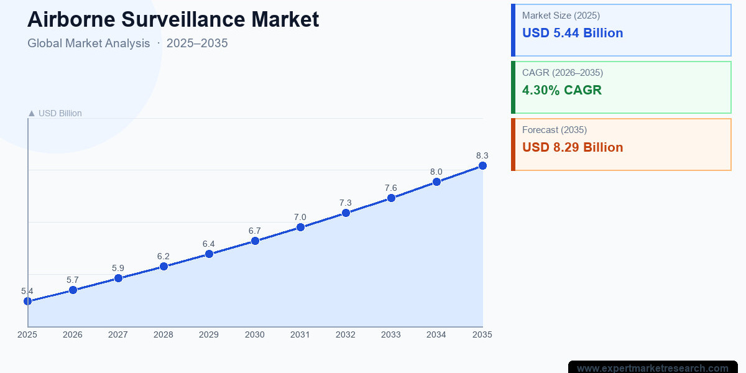
Task: Click the 2027 data point marker
Action: pyautogui.click(x=118, y=278)
